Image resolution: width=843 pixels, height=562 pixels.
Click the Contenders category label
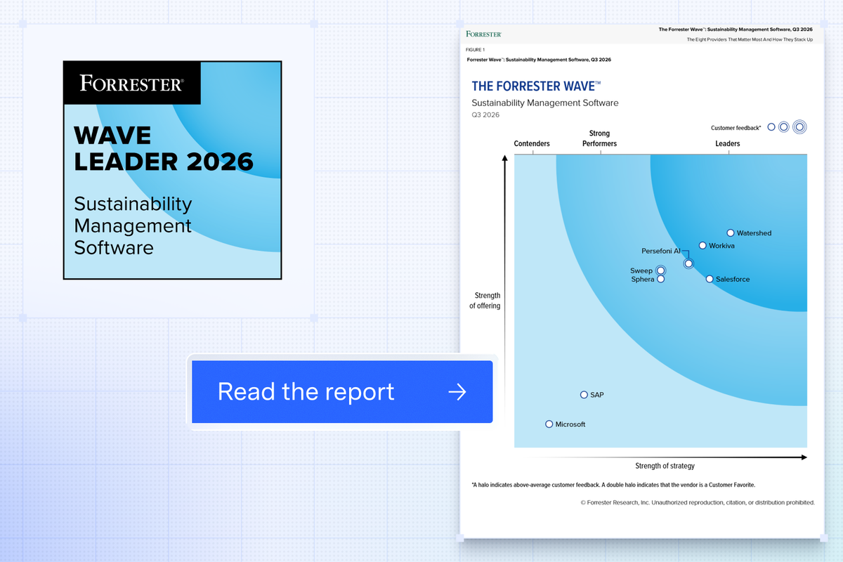point(532,144)
